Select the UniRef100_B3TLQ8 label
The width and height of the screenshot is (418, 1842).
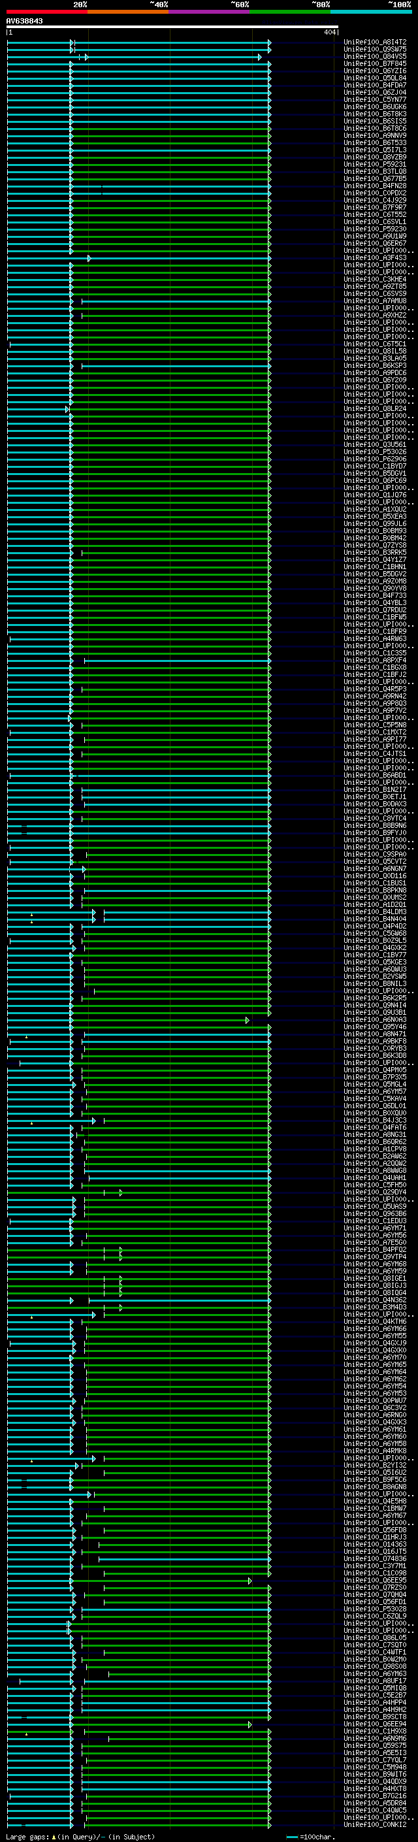[375, 172]
